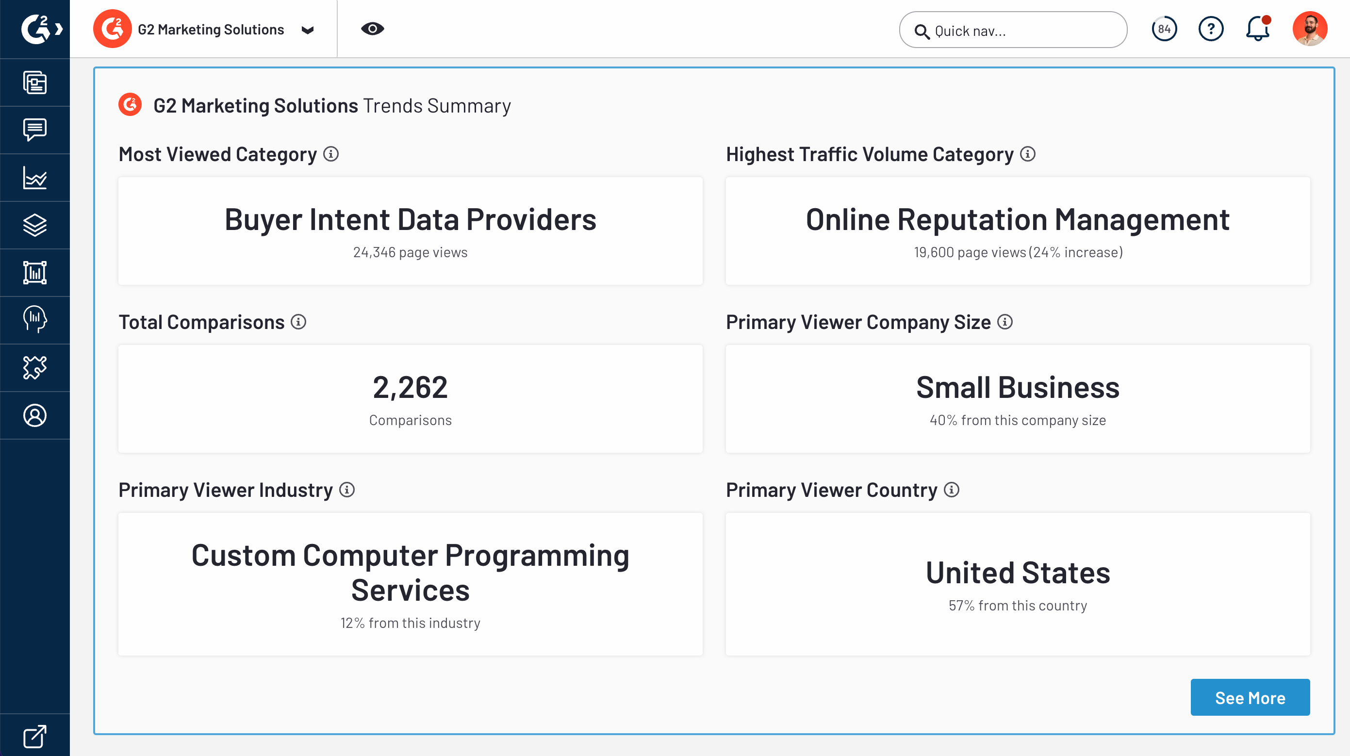This screenshot has height=756, width=1350.
Task: Click the 57% from this country text
Action: pyautogui.click(x=1018, y=606)
